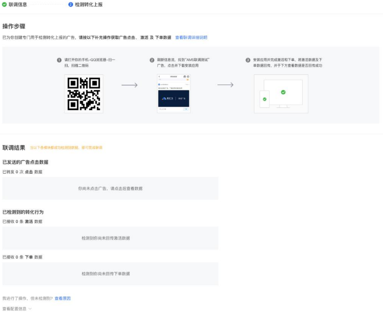Click the chevron next to 查看配置信息
Viewport: 383px width, 313px height.
(x=30, y=309)
